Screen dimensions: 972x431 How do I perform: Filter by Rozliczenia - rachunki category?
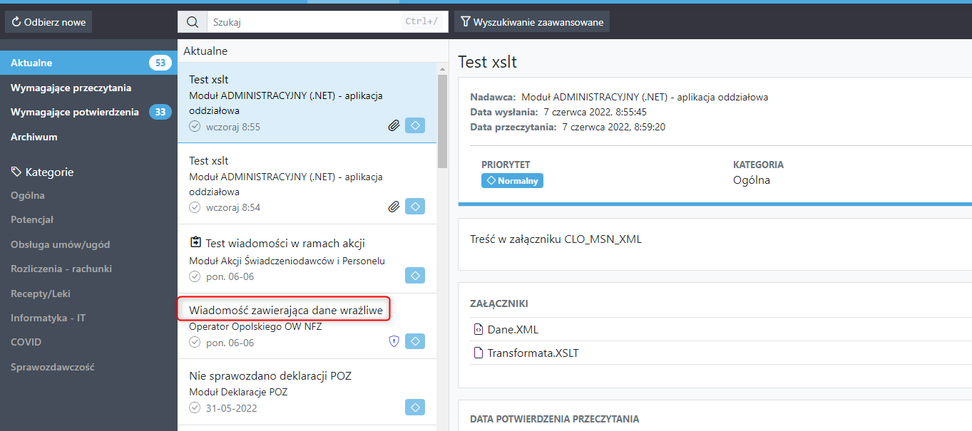point(61,269)
